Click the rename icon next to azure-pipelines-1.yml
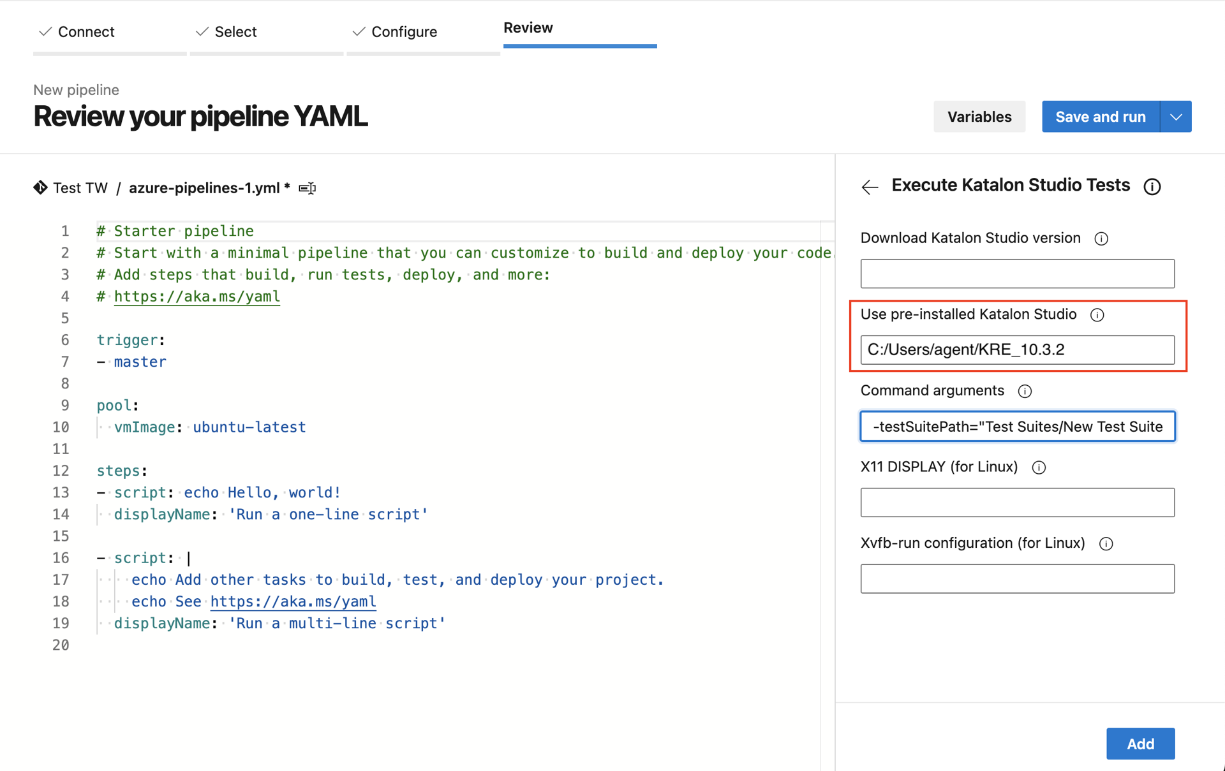 pyautogui.click(x=307, y=187)
